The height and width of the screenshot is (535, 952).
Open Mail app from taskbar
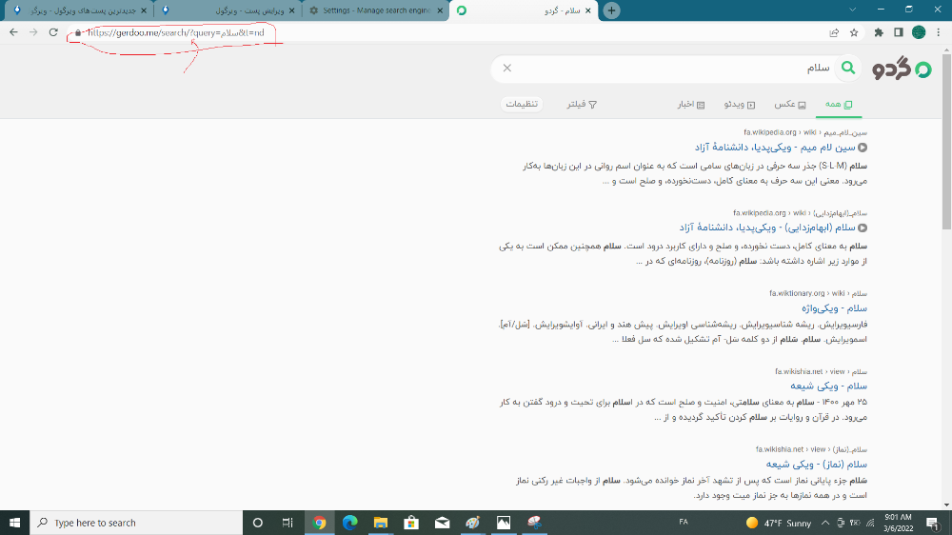pos(442,523)
